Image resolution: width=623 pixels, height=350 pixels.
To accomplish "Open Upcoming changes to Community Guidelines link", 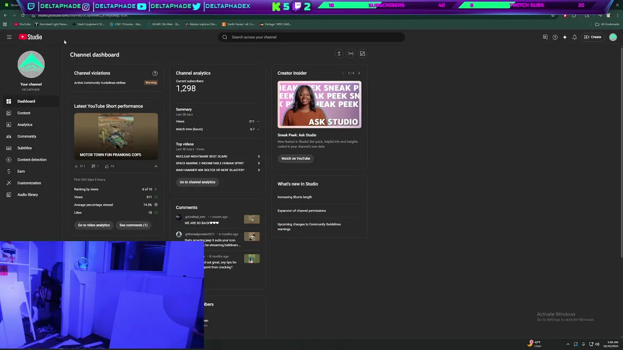I will 309,227.
